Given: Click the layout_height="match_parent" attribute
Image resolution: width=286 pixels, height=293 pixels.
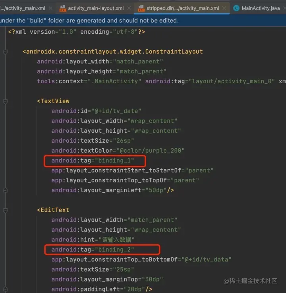Looking at the screenshot, I should (x=102, y=71).
